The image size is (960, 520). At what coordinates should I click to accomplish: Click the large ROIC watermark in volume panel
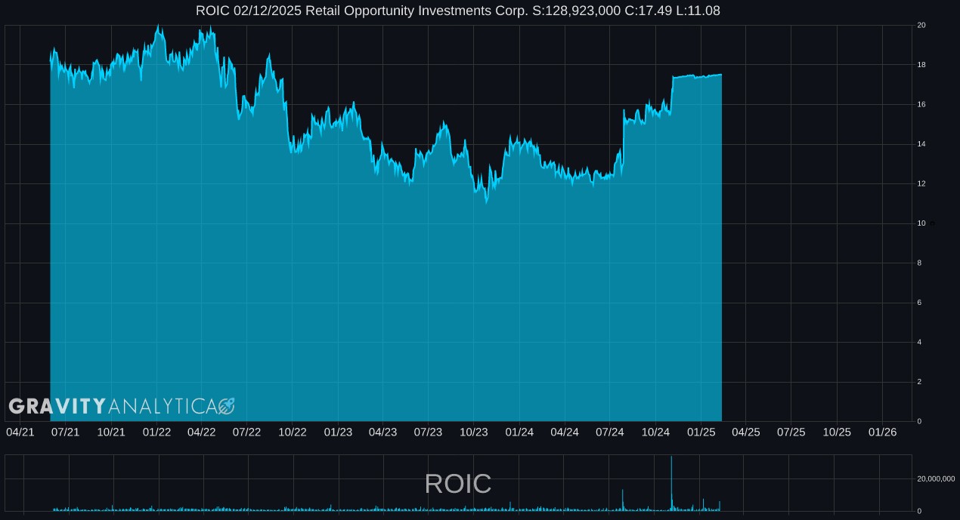pyautogui.click(x=458, y=484)
